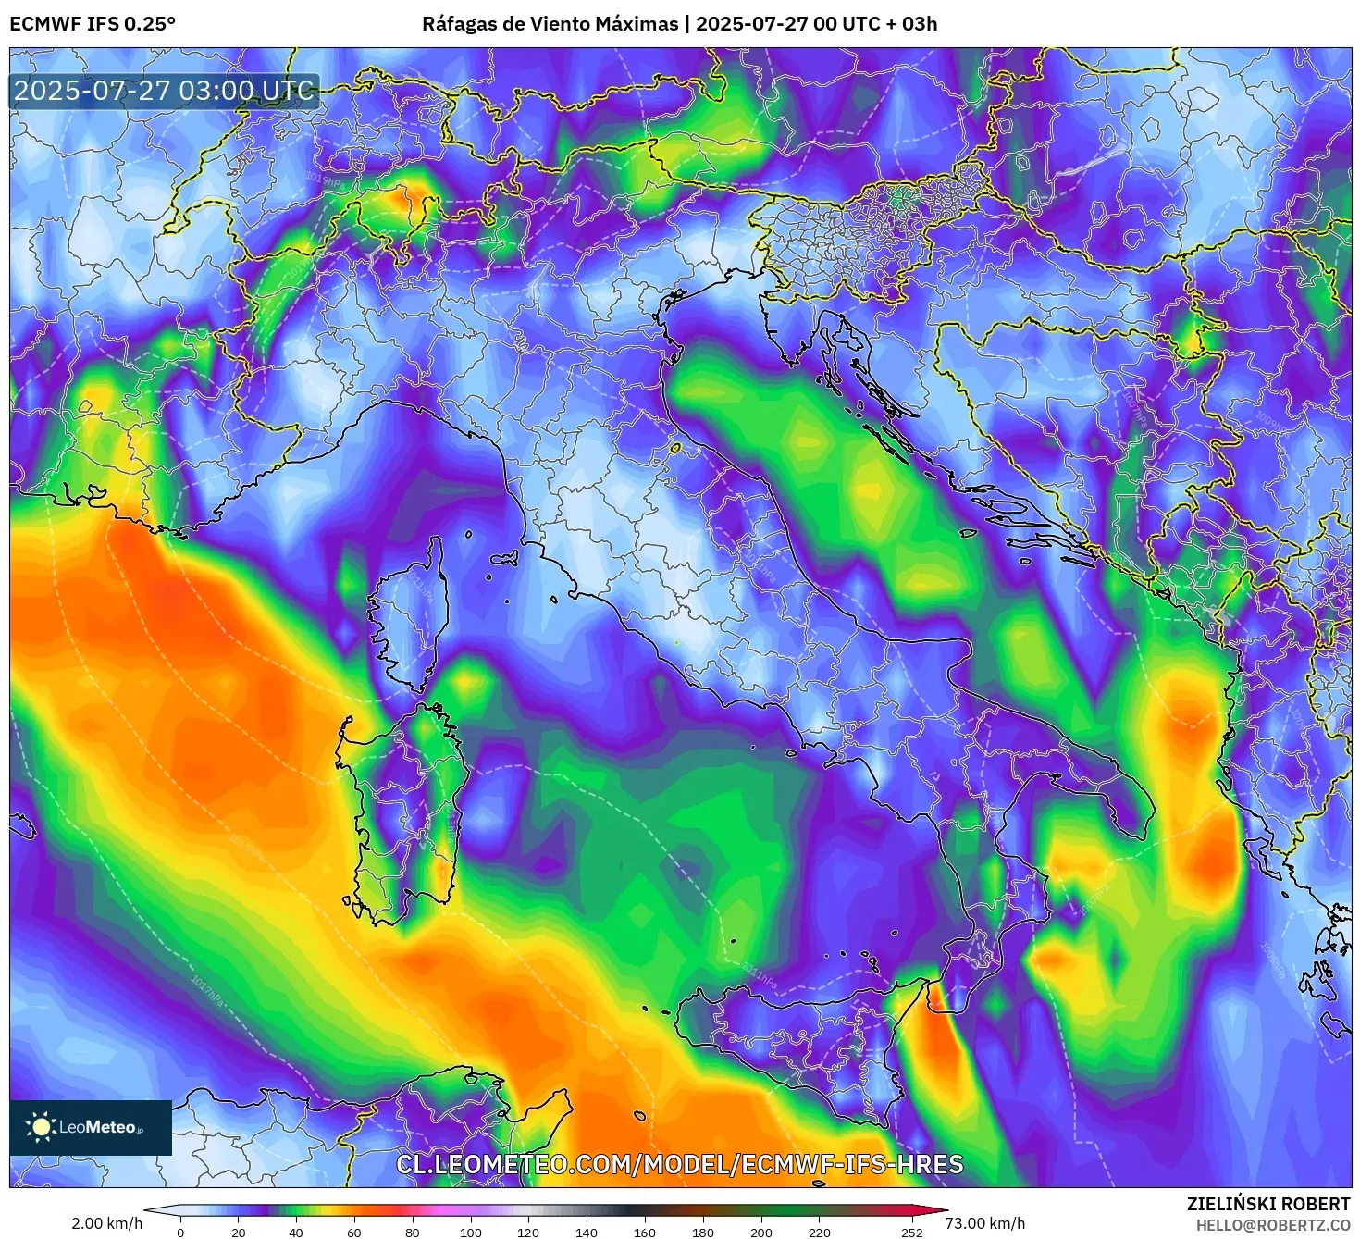Click the 100 tick on the color legend
Viewport: 1360px width, 1239px height.
471,1232
